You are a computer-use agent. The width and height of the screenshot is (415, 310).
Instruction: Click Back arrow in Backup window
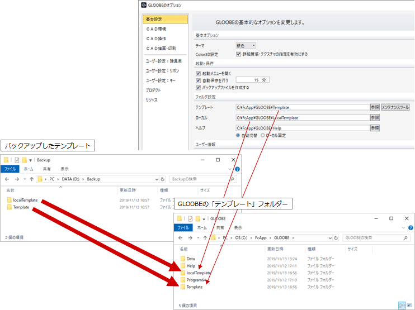7,179
